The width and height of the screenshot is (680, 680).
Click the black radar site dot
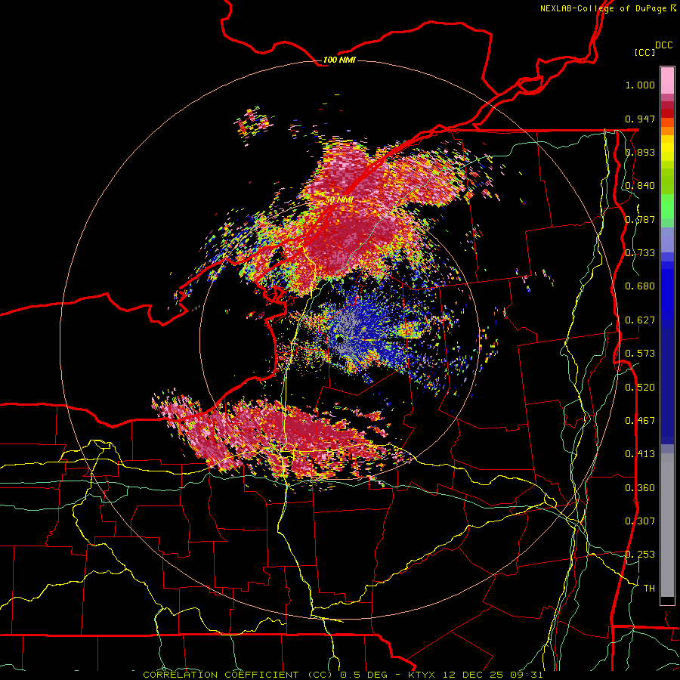340,339
